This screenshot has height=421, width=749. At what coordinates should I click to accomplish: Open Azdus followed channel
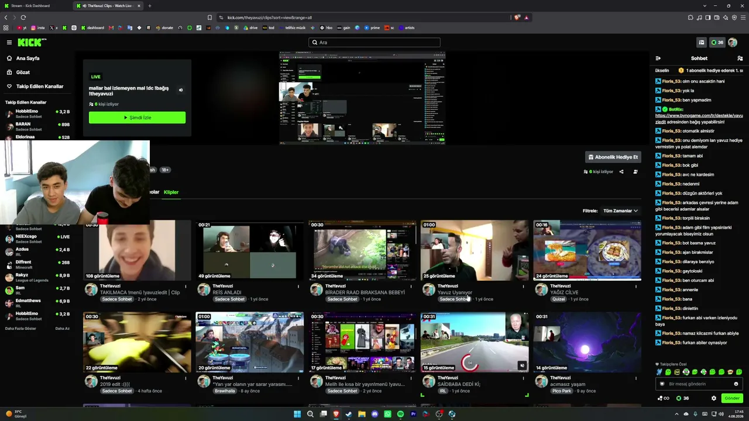37,251
